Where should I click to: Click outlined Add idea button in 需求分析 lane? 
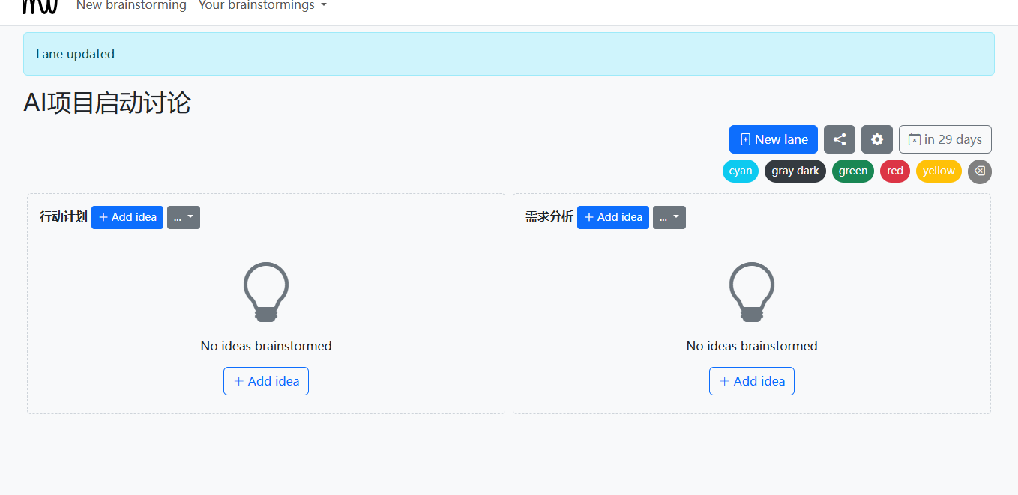[752, 381]
